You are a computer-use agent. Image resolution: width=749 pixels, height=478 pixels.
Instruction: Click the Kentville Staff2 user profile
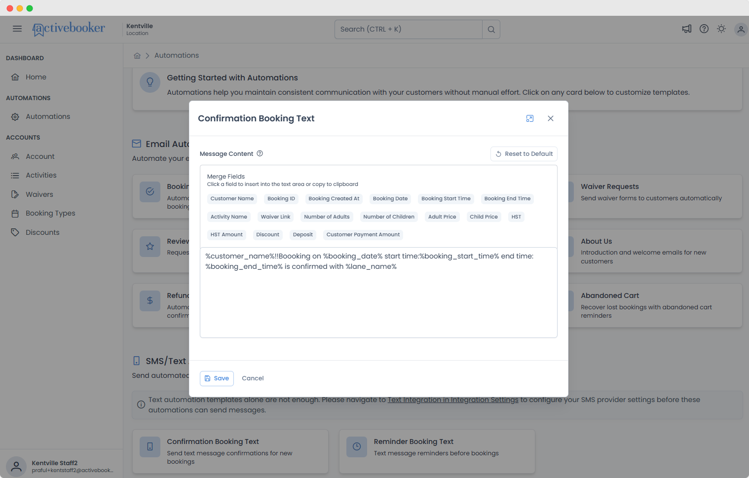pyautogui.click(x=61, y=466)
